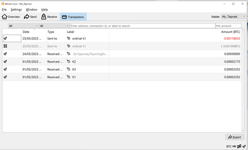Open the Help menu
Screen dimensions: 248x150
45,10
